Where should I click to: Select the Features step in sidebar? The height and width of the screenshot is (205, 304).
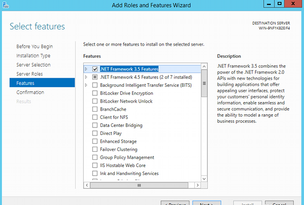(42, 83)
